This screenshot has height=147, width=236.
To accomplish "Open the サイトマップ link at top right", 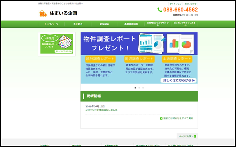I will pyautogui.click(x=176, y=4).
